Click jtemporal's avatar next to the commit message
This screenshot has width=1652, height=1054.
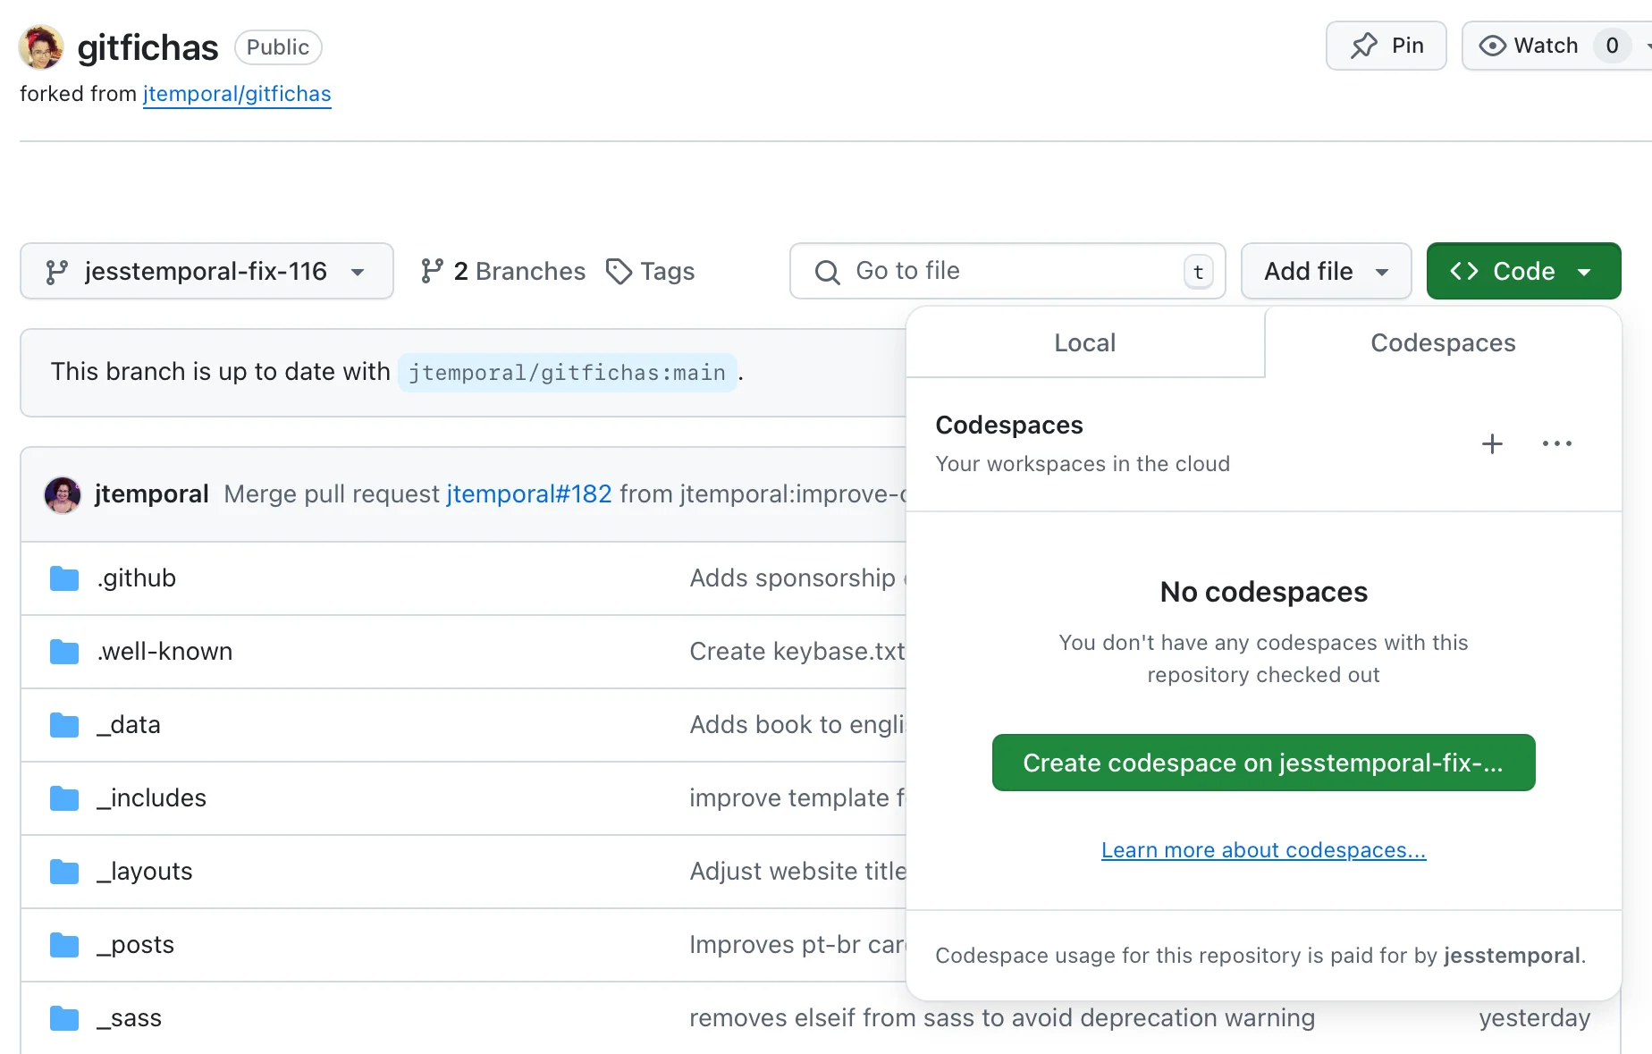(x=62, y=494)
